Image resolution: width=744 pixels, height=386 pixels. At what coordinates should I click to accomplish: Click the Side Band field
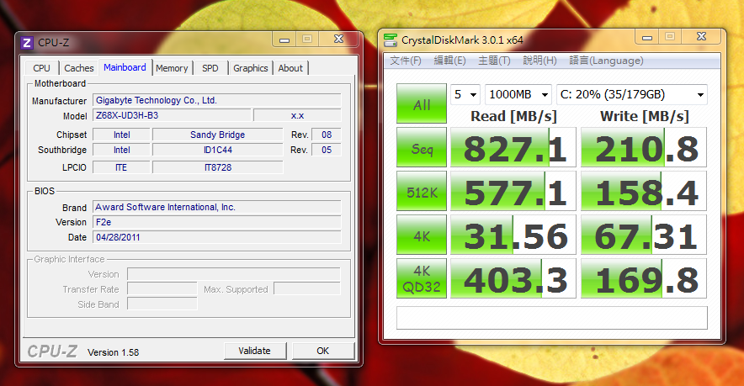(x=162, y=304)
